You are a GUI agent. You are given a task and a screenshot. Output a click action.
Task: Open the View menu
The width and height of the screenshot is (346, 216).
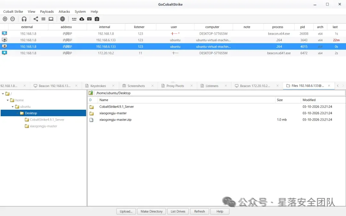tap(31, 12)
